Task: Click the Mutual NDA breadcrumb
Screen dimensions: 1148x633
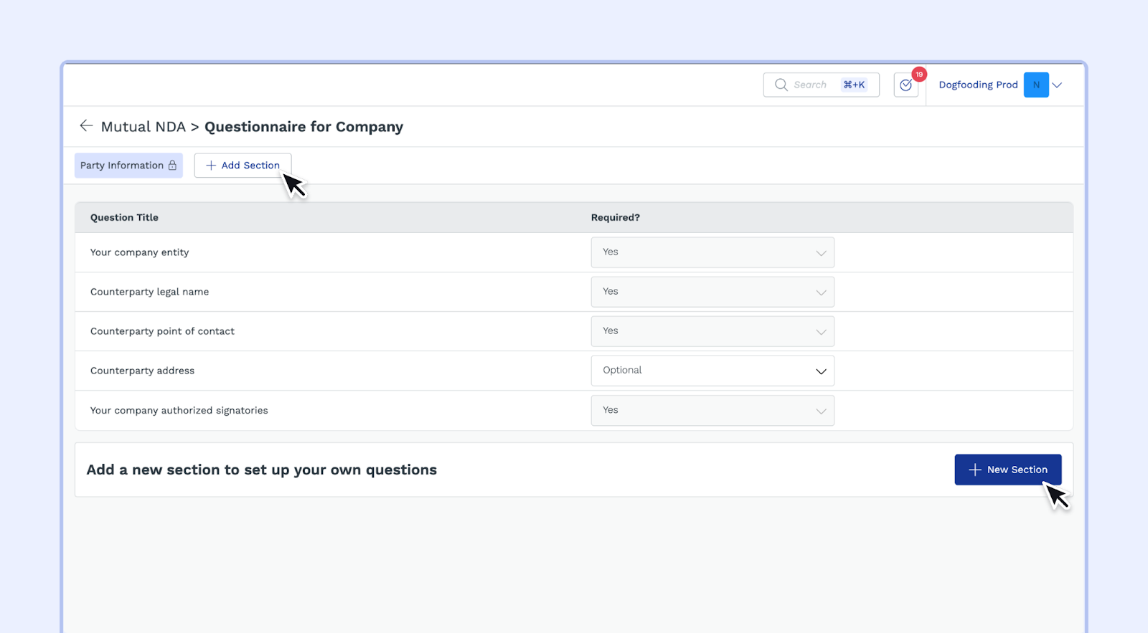Action: (143, 127)
